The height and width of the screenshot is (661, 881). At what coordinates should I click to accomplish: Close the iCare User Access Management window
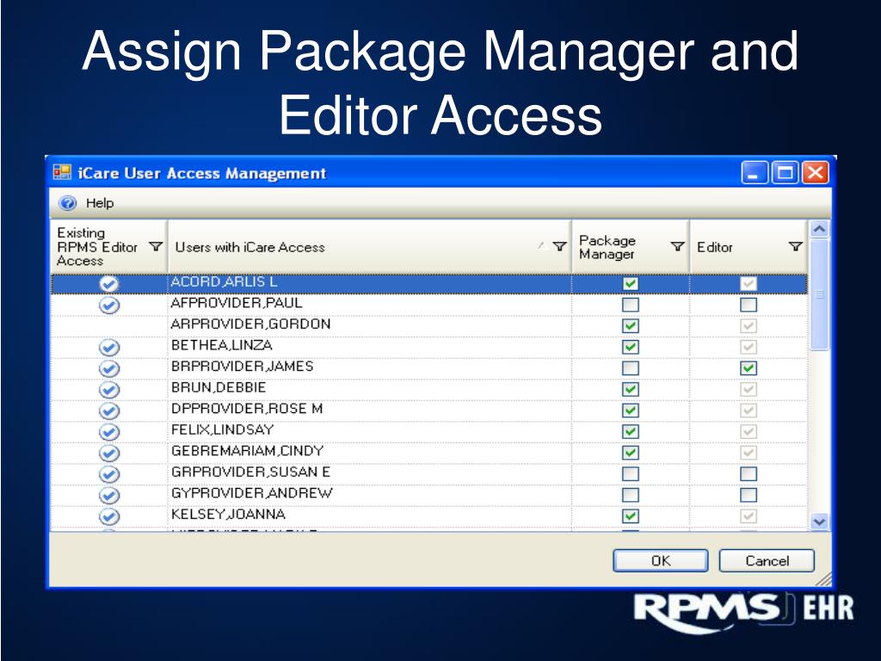[815, 172]
